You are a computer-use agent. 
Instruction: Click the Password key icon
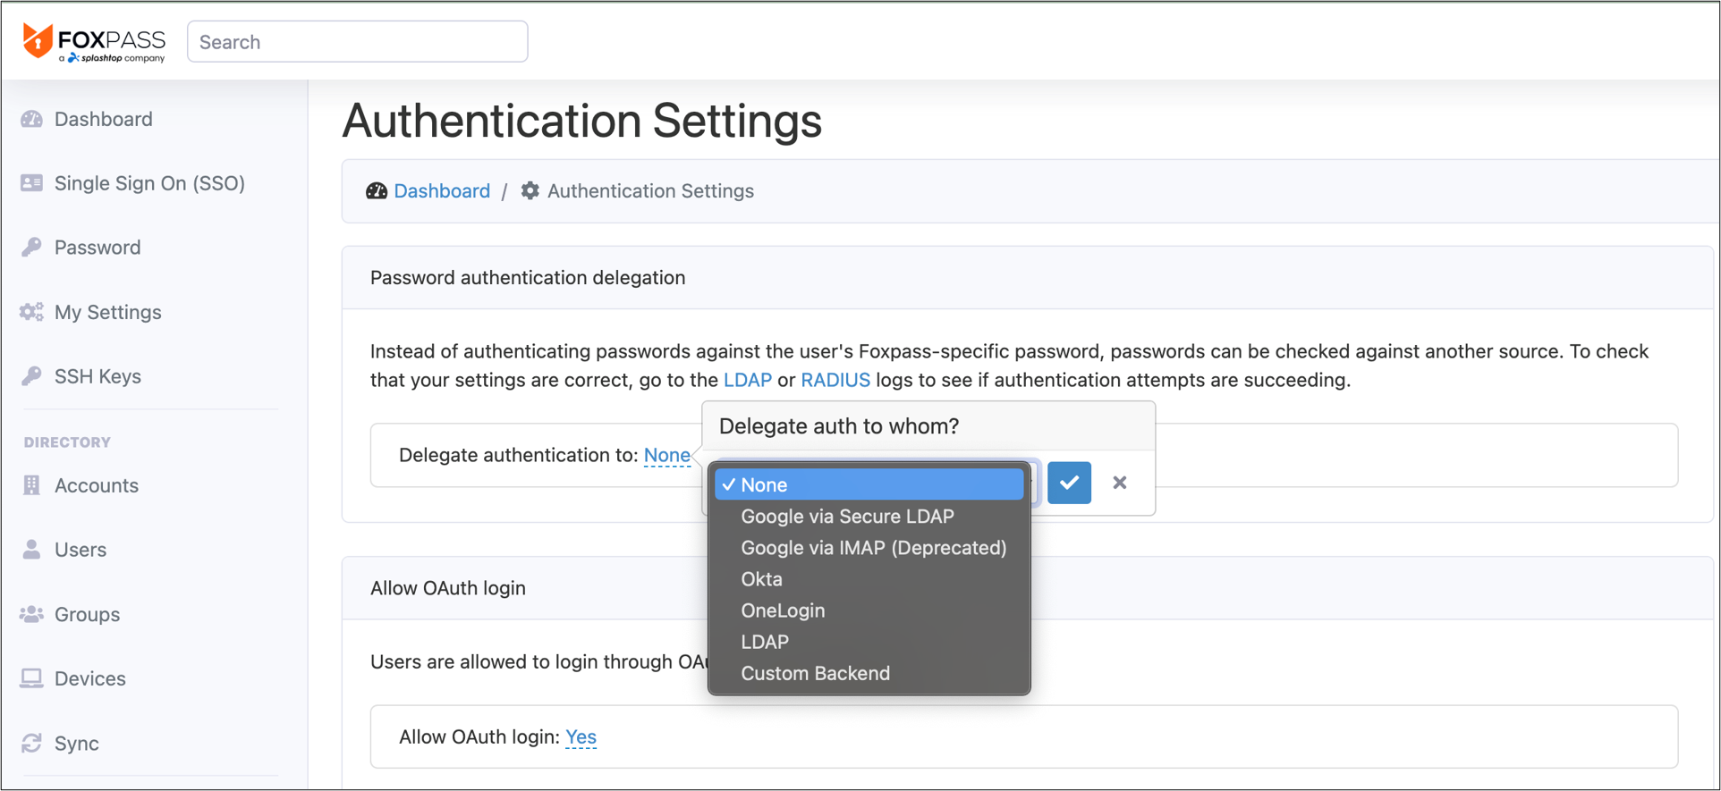coord(32,248)
